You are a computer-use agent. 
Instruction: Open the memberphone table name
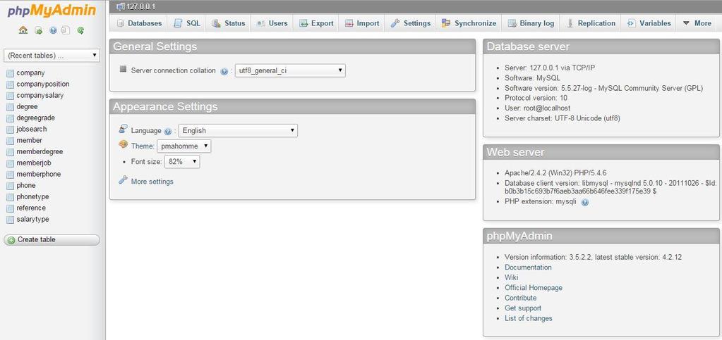(38, 174)
